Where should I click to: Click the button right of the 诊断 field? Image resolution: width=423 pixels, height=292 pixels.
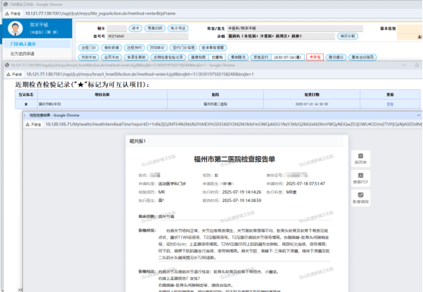(348, 36)
